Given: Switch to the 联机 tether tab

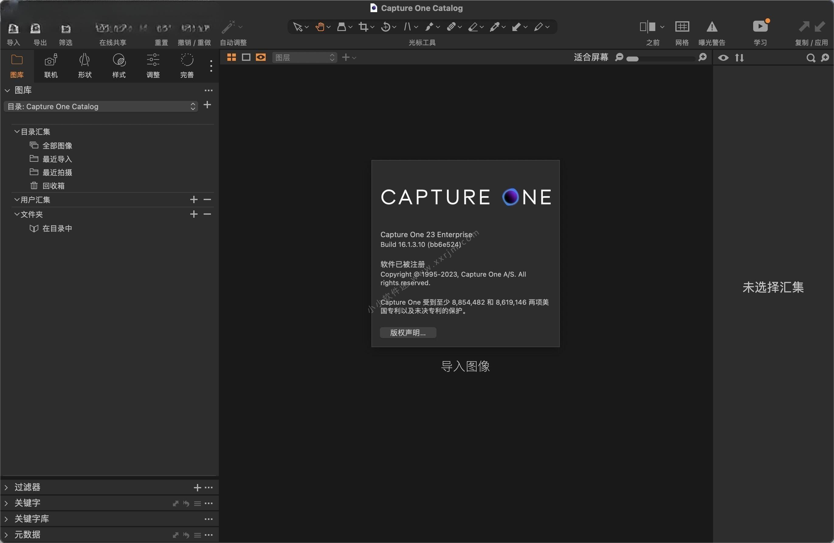Looking at the screenshot, I should 51,66.
